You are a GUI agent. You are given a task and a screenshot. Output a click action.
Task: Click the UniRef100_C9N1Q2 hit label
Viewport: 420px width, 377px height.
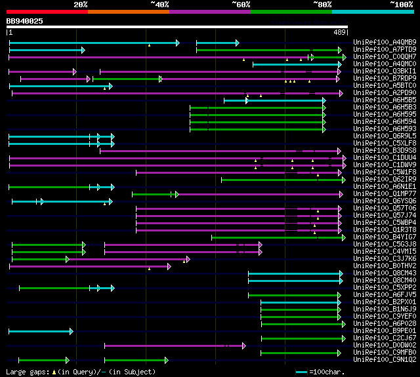[x=385, y=360]
